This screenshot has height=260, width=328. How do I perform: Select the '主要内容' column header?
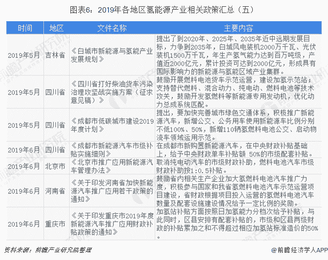click(x=238, y=28)
